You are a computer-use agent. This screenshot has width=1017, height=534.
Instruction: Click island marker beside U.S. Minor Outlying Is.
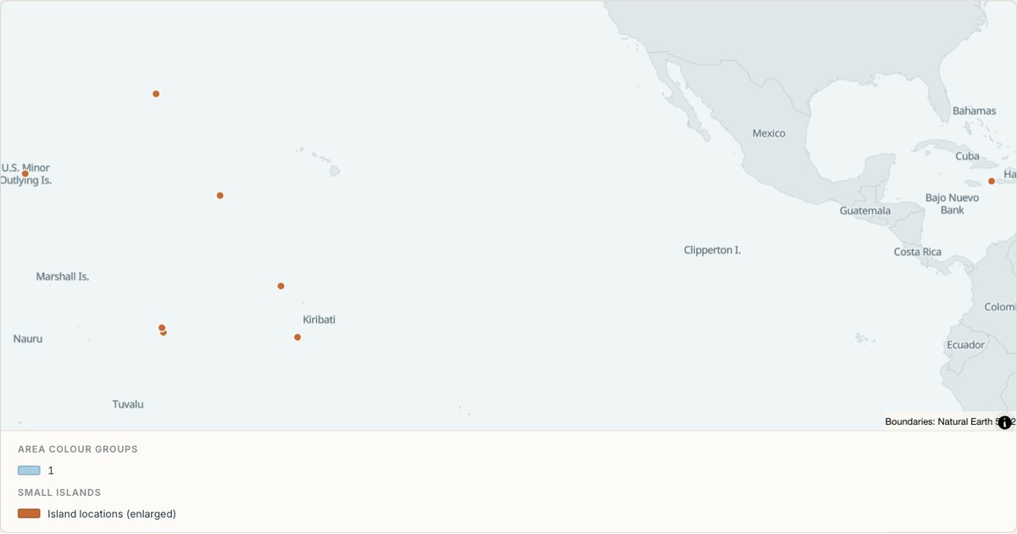point(25,174)
